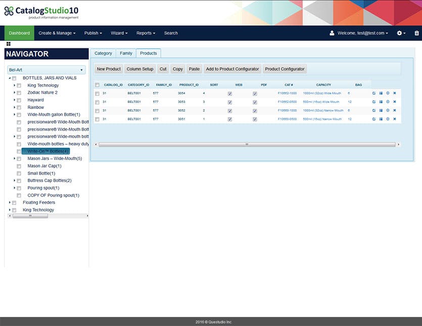Expand the Mason Jars – Wide-Mouth(5) node
This screenshot has height=326, width=422.
[14, 158]
